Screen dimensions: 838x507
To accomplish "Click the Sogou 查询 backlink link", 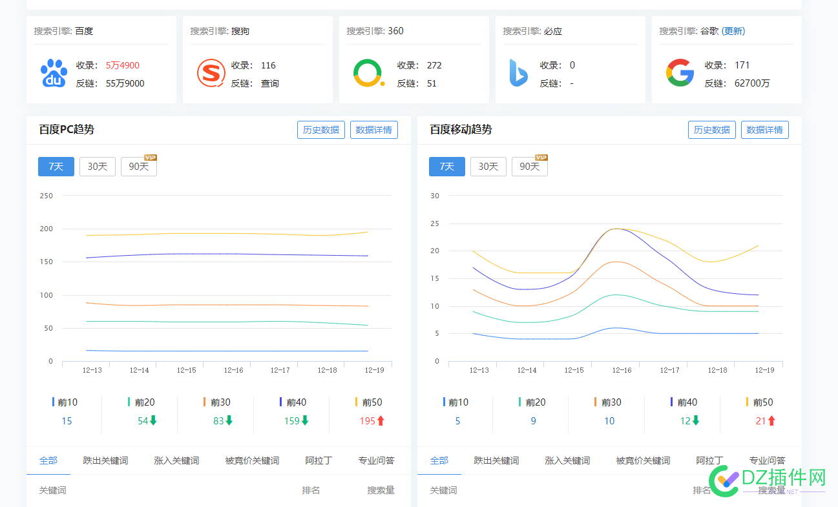I will tap(270, 83).
